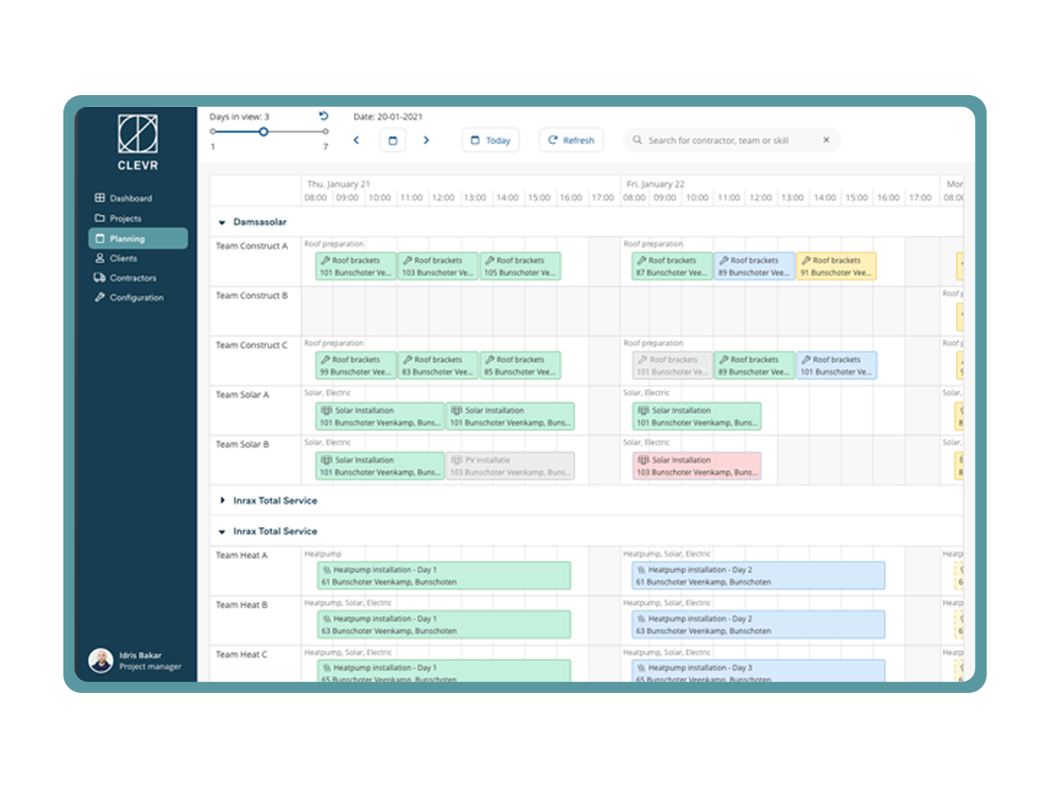
Task: Select Heatpump installation Day 1 at 63 Bunschoter
Action: (444, 624)
